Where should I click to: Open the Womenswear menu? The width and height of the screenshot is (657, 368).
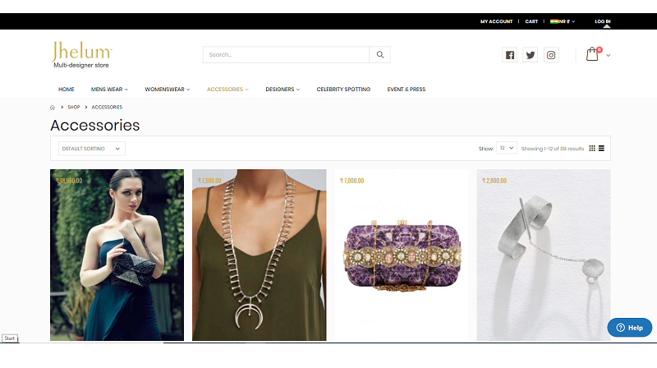click(167, 89)
